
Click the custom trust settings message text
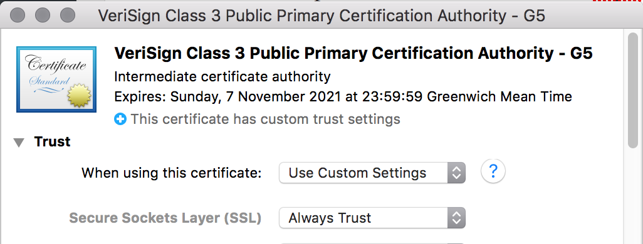coord(265,119)
